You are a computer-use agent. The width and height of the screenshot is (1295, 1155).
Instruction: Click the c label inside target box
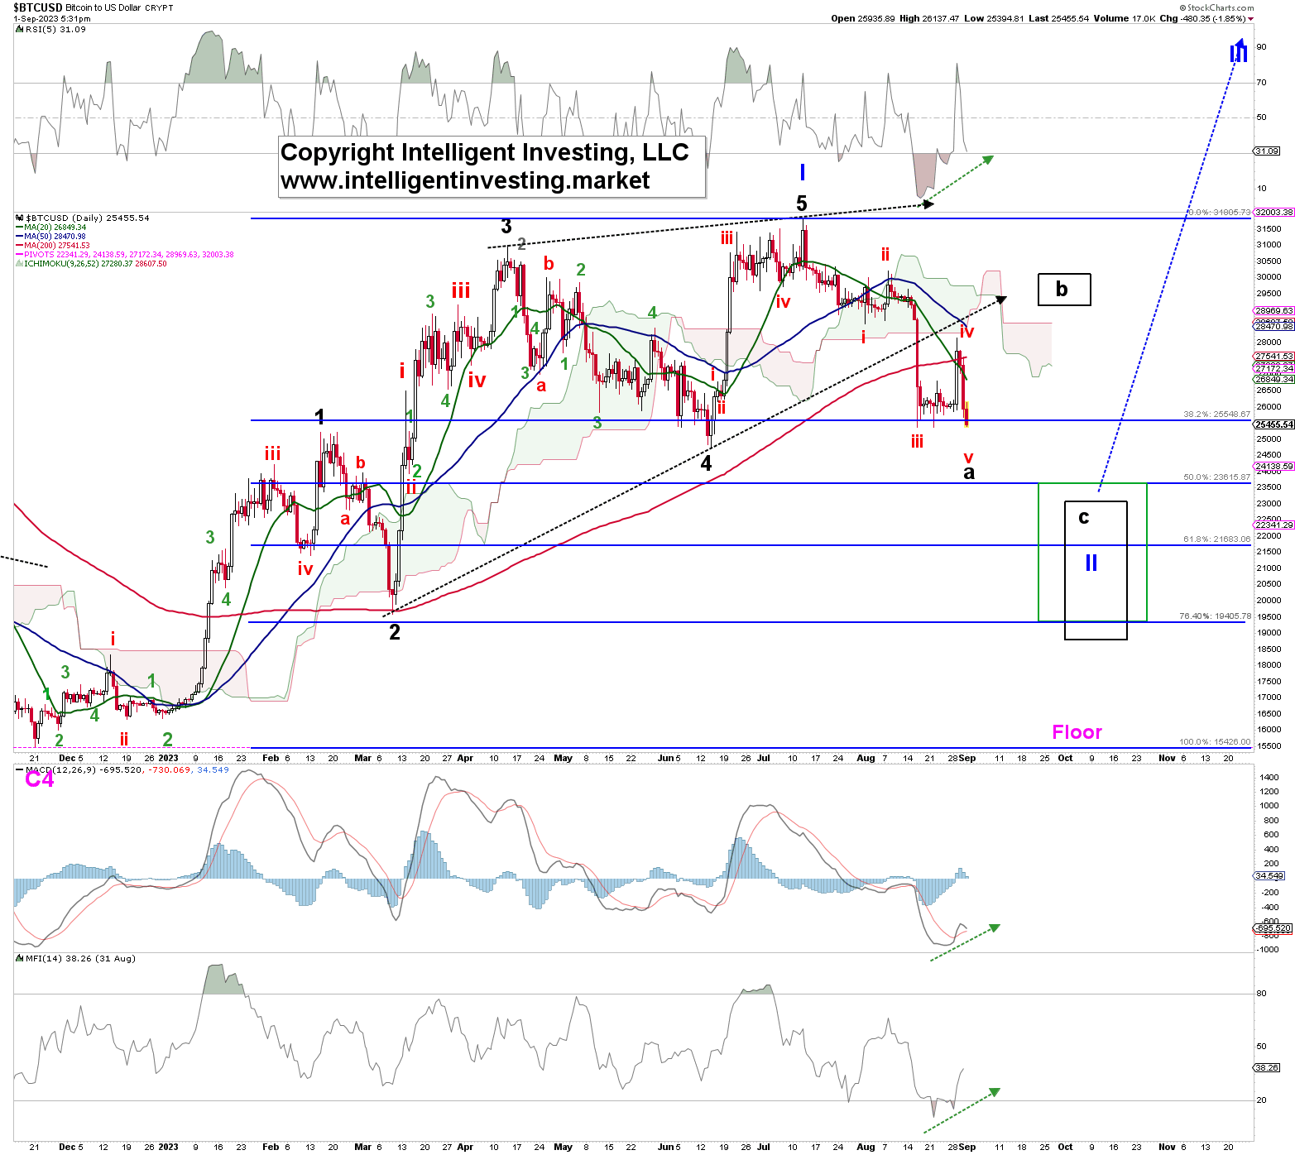tap(1084, 517)
